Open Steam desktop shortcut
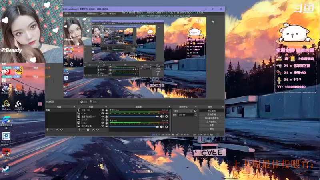The width and height of the screenshot is (320, 180). pos(6,170)
